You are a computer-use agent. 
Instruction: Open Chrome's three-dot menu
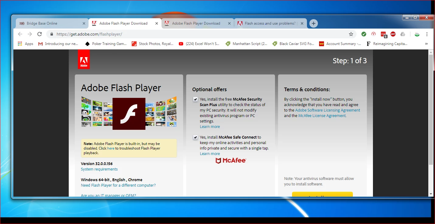(x=427, y=34)
